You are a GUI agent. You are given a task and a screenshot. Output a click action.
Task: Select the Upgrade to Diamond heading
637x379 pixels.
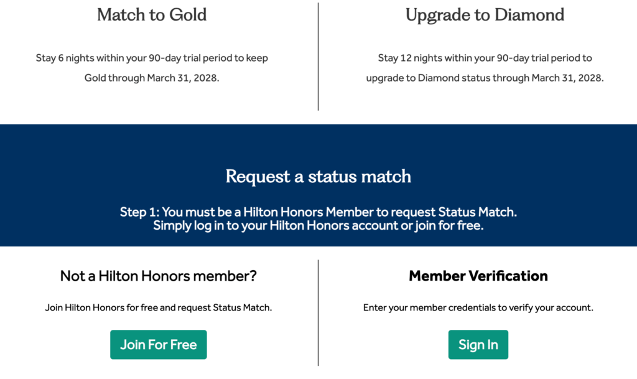[485, 14]
